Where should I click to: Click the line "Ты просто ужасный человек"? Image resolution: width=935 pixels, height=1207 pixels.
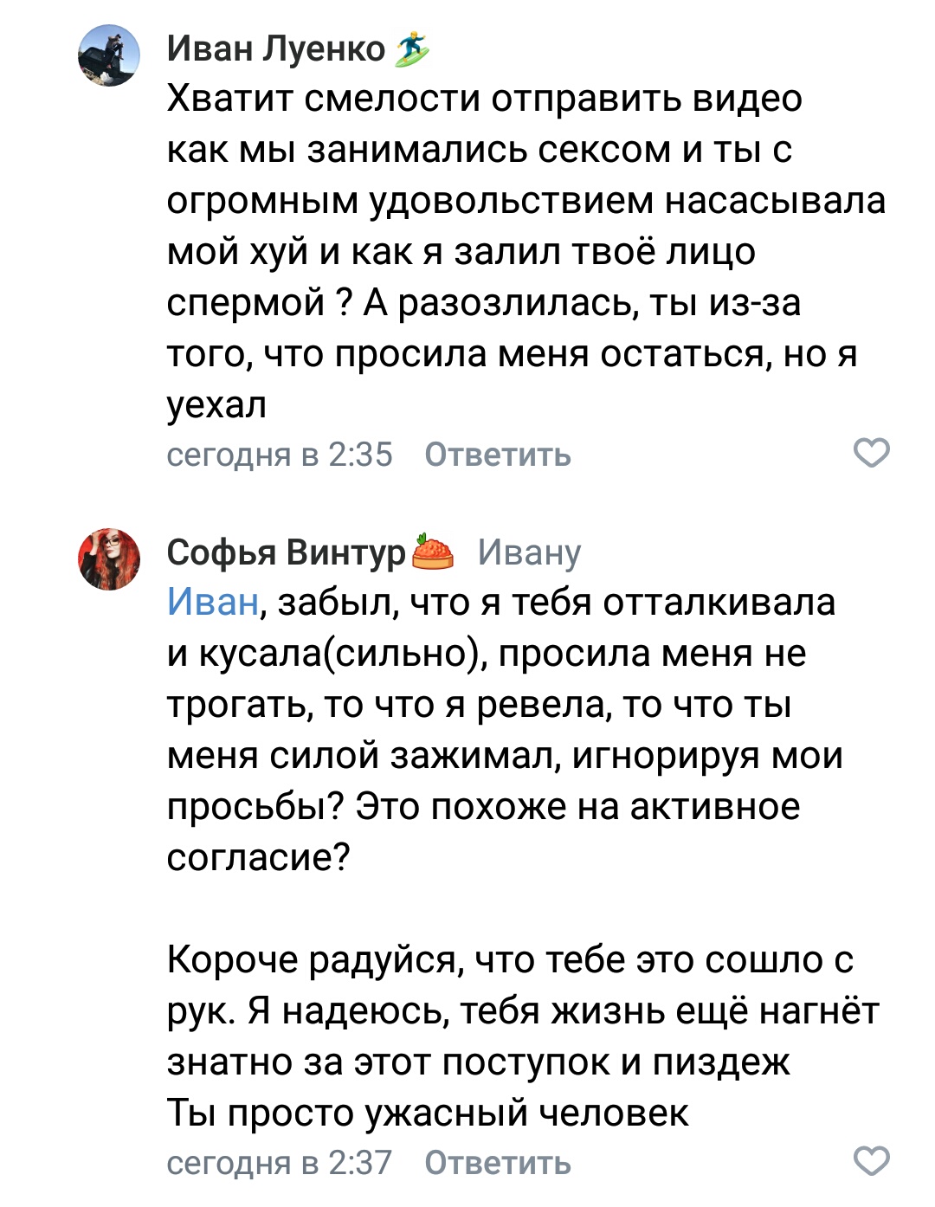click(428, 1113)
